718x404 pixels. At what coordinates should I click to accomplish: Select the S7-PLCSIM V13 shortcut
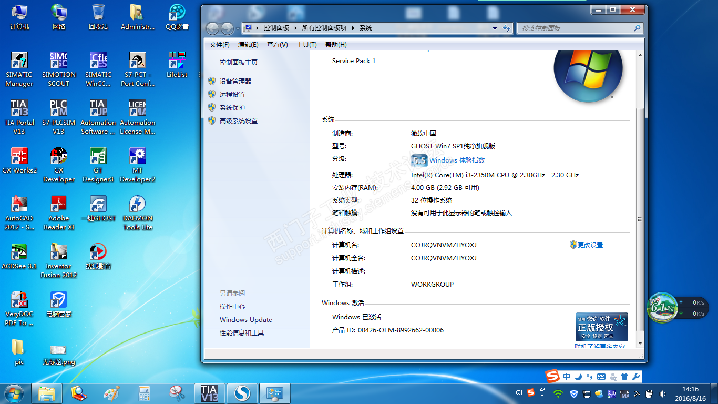pyautogui.click(x=58, y=117)
